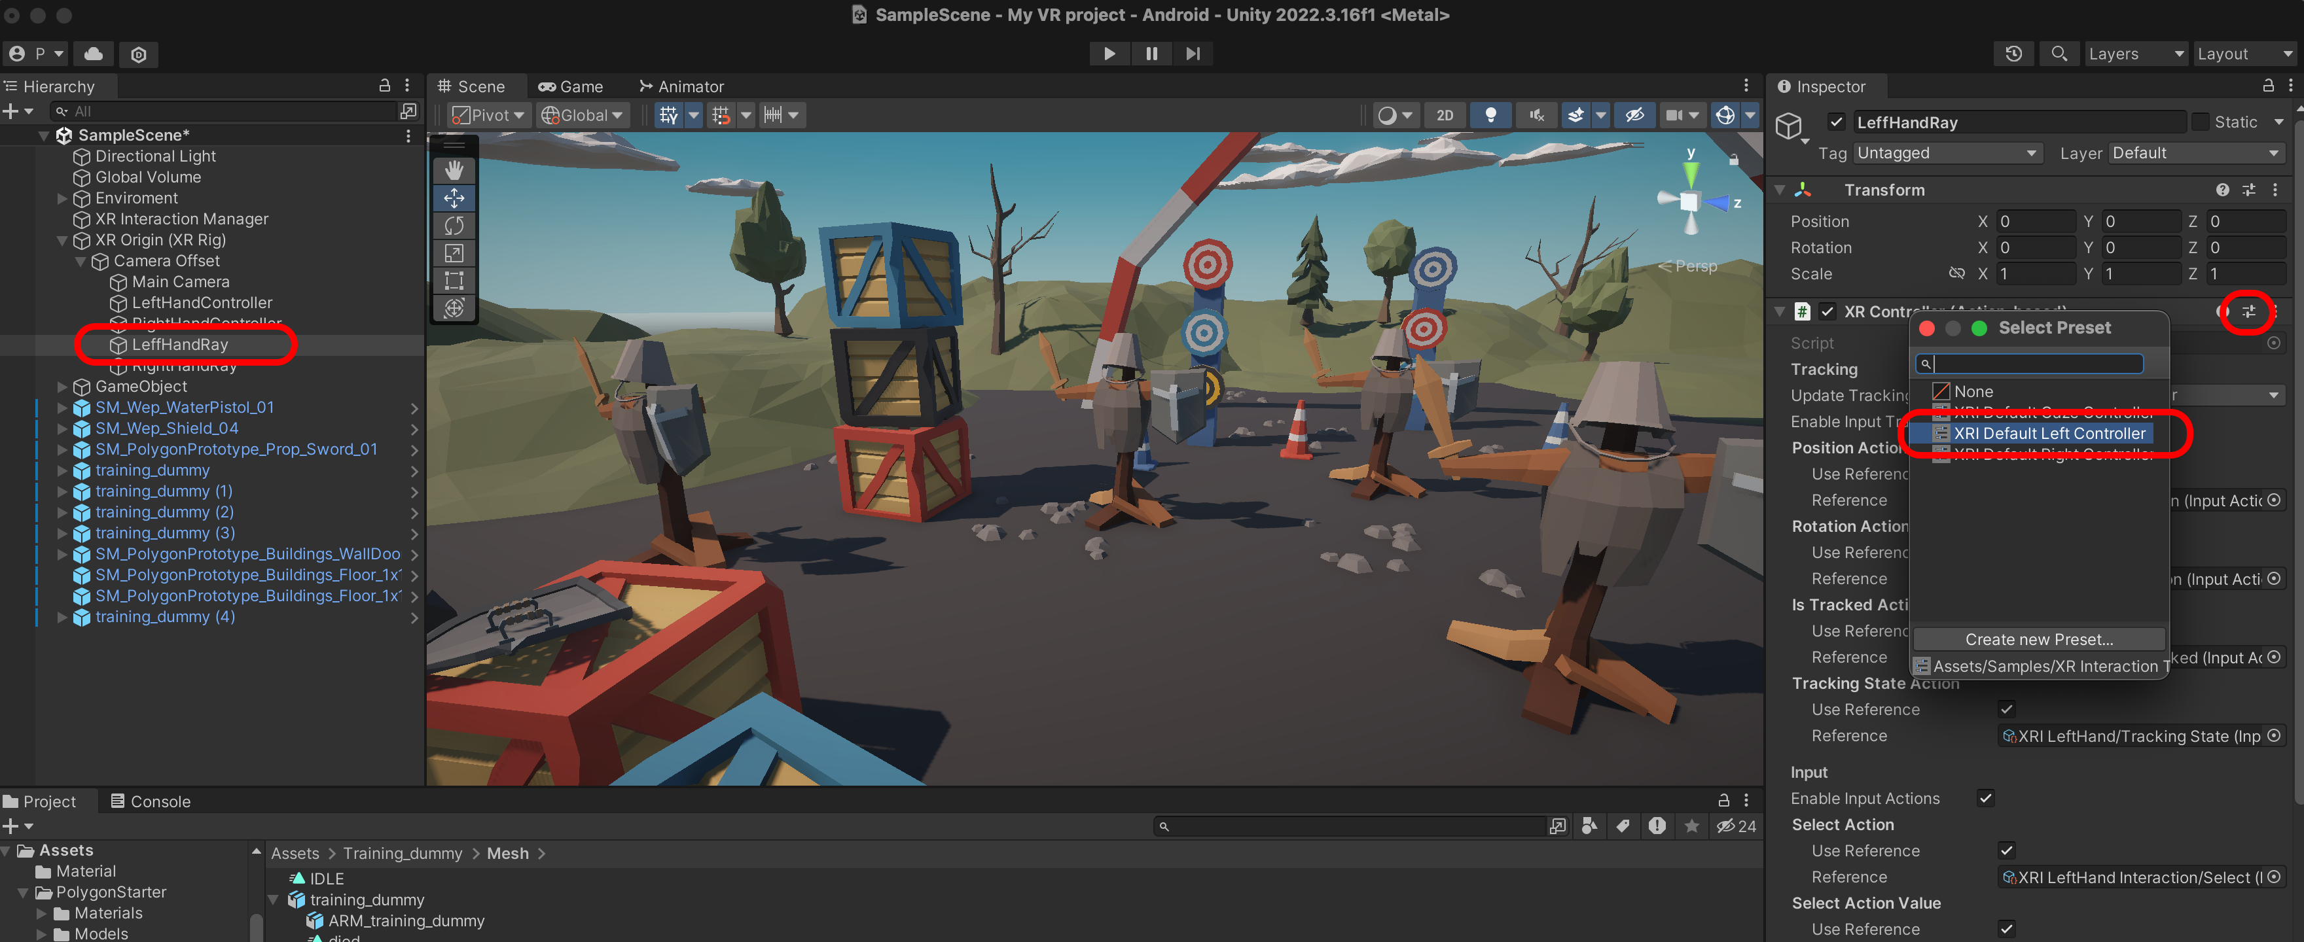Expand the Enviroment hierarchy item
Viewport: 2304px width, 942px height.
coord(62,198)
